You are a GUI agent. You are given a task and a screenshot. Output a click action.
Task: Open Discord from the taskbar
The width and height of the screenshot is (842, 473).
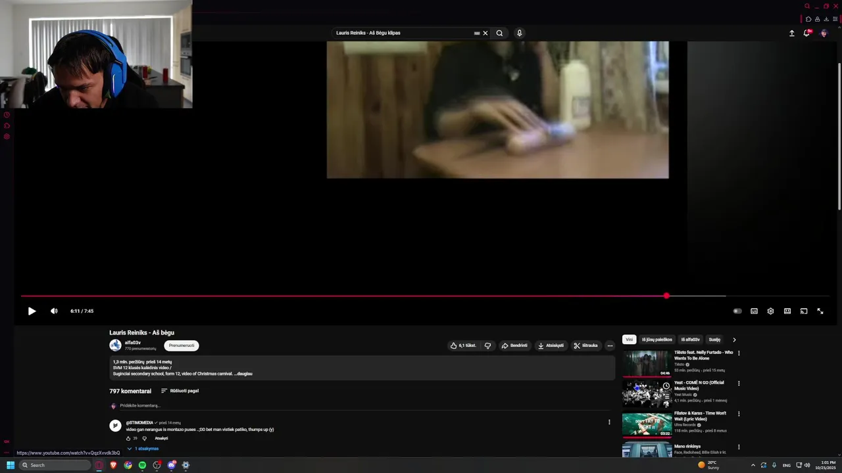click(x=171, y=465)
